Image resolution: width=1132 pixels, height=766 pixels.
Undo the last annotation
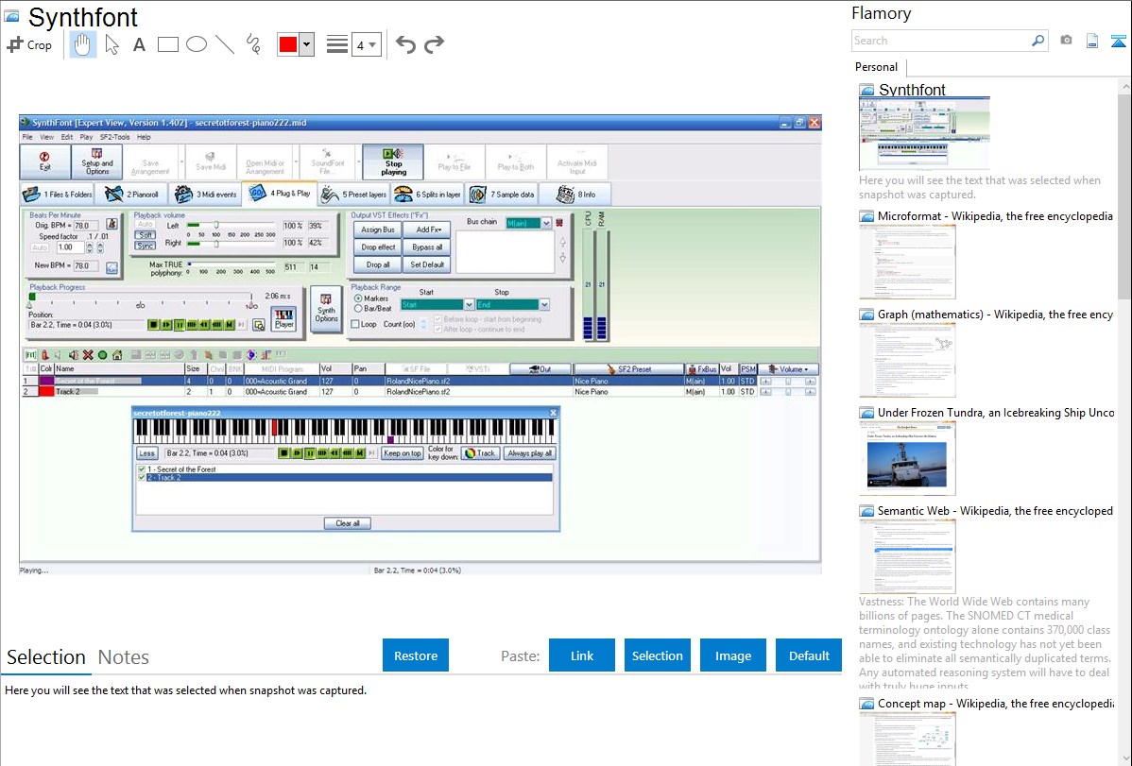405,44
